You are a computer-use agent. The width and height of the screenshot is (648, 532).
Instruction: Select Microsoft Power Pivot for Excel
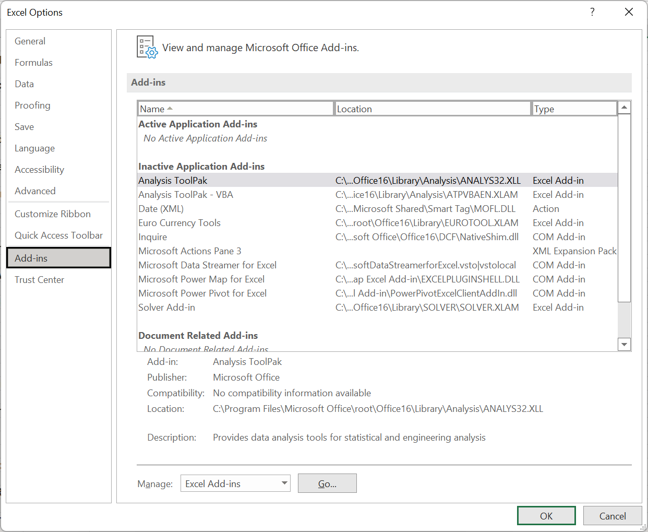click(x=377, y=293)
